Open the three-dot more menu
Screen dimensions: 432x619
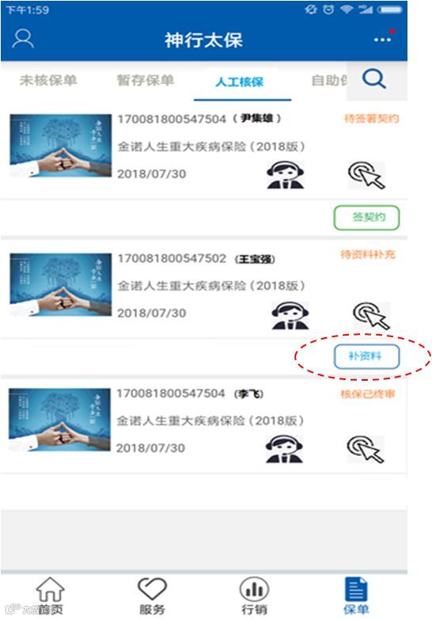[x=383, y=39]
